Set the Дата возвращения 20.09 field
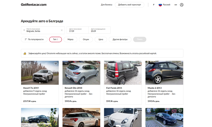 click(x=100, y=30)
